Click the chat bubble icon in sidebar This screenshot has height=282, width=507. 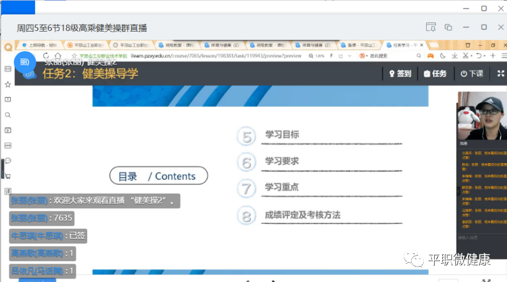8,160
